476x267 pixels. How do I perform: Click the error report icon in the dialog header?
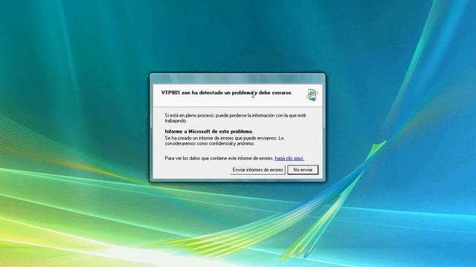[312, 95]
